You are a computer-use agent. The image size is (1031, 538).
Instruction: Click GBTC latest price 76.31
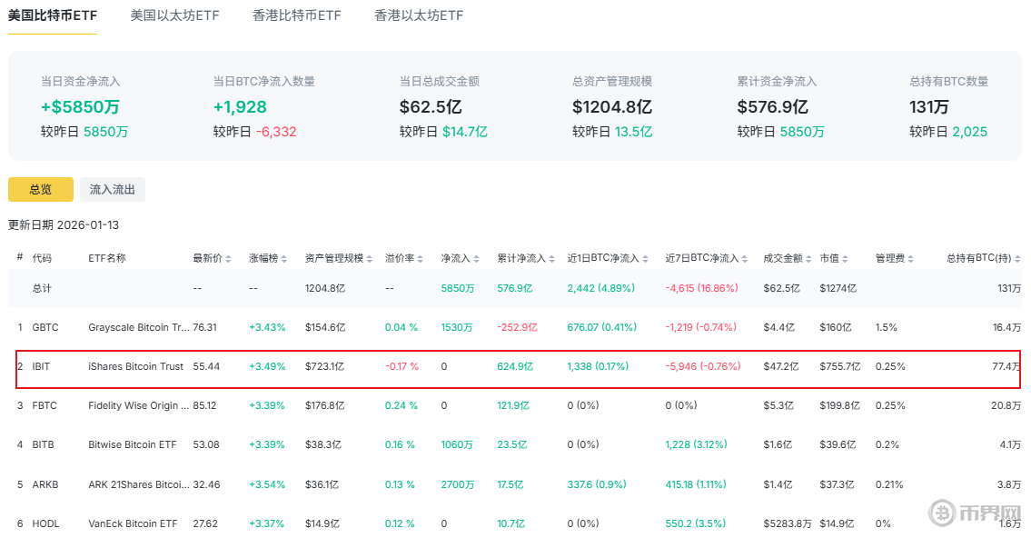click(204, 327)
